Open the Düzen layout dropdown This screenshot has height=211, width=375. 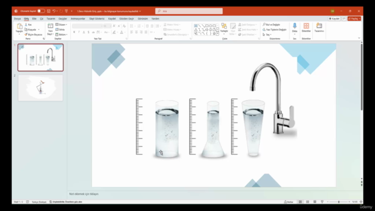(x=61, y=25)
